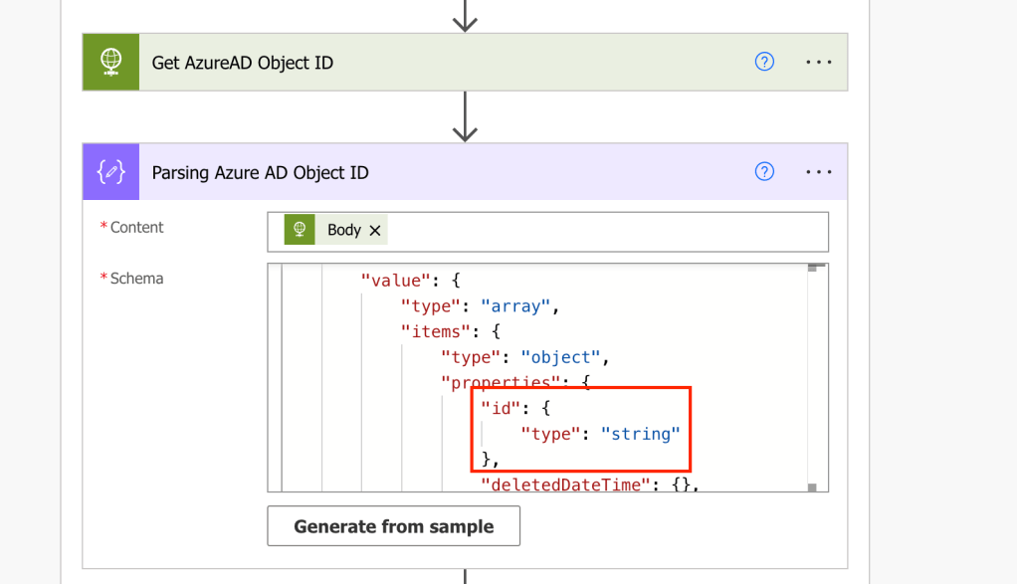1017x584 pixels.
Task: Click the arrow connector between the two actions
Action: pyautogui.click(x=465, y=117)
